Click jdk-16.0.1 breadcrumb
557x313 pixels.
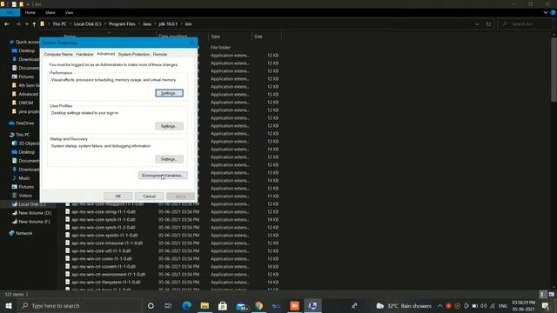168,24
